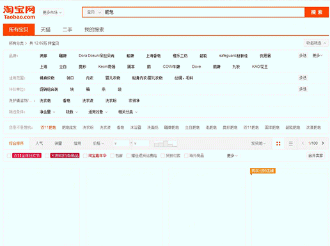
Task: Filter by brand safeguard舒肤佳
Action: (x=233, y=56)
